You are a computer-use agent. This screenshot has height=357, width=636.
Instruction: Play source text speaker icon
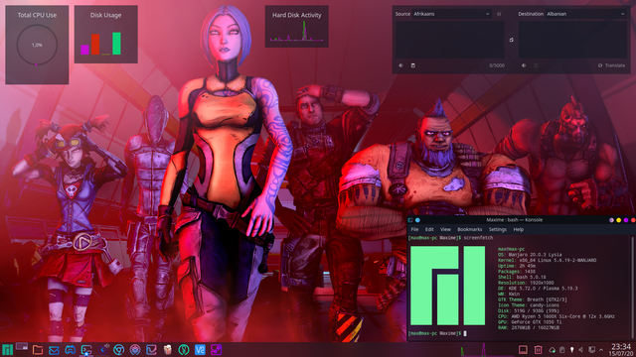pyautogui.click(x=400, y=65)
